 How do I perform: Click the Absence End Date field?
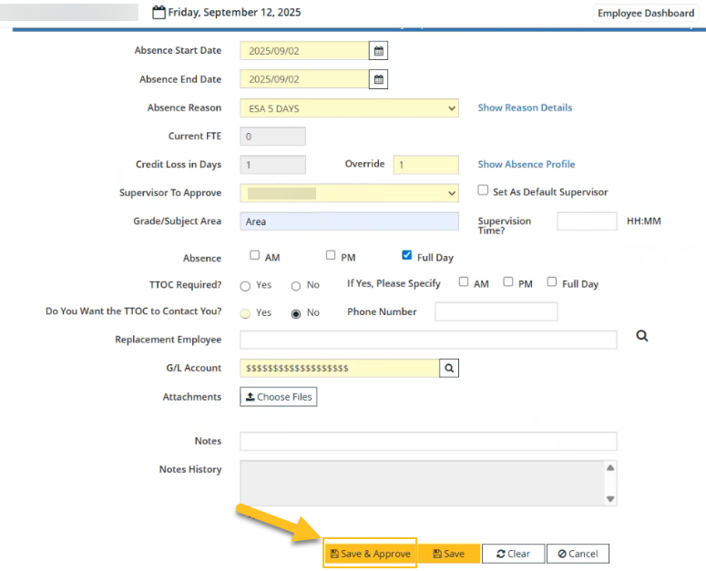304,79
